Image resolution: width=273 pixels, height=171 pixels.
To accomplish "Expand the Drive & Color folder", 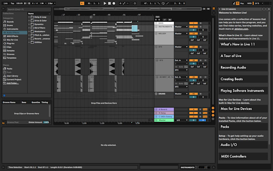I will (29, 21).
